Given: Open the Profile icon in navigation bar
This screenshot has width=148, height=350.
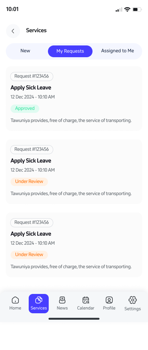Looking at the screenshot, I should [109, 300].
